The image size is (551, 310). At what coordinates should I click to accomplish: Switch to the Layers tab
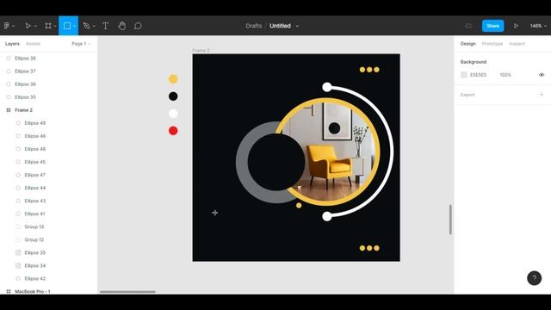click(x=12, y=44)
